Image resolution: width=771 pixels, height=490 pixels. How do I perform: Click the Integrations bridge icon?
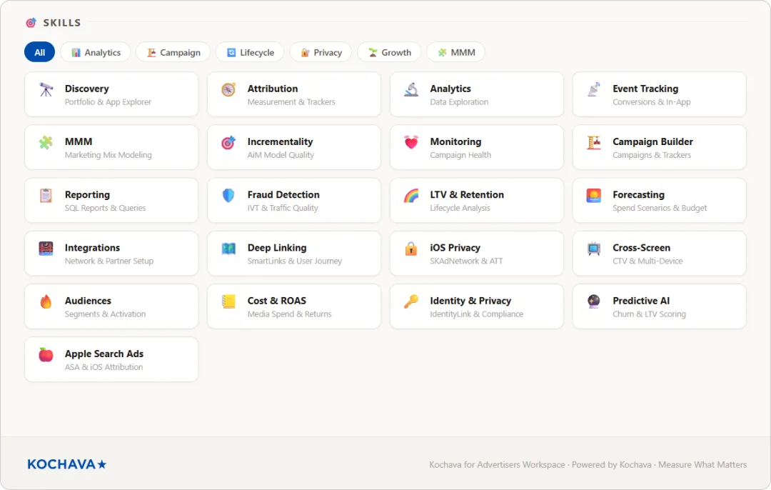click(46, 249)
